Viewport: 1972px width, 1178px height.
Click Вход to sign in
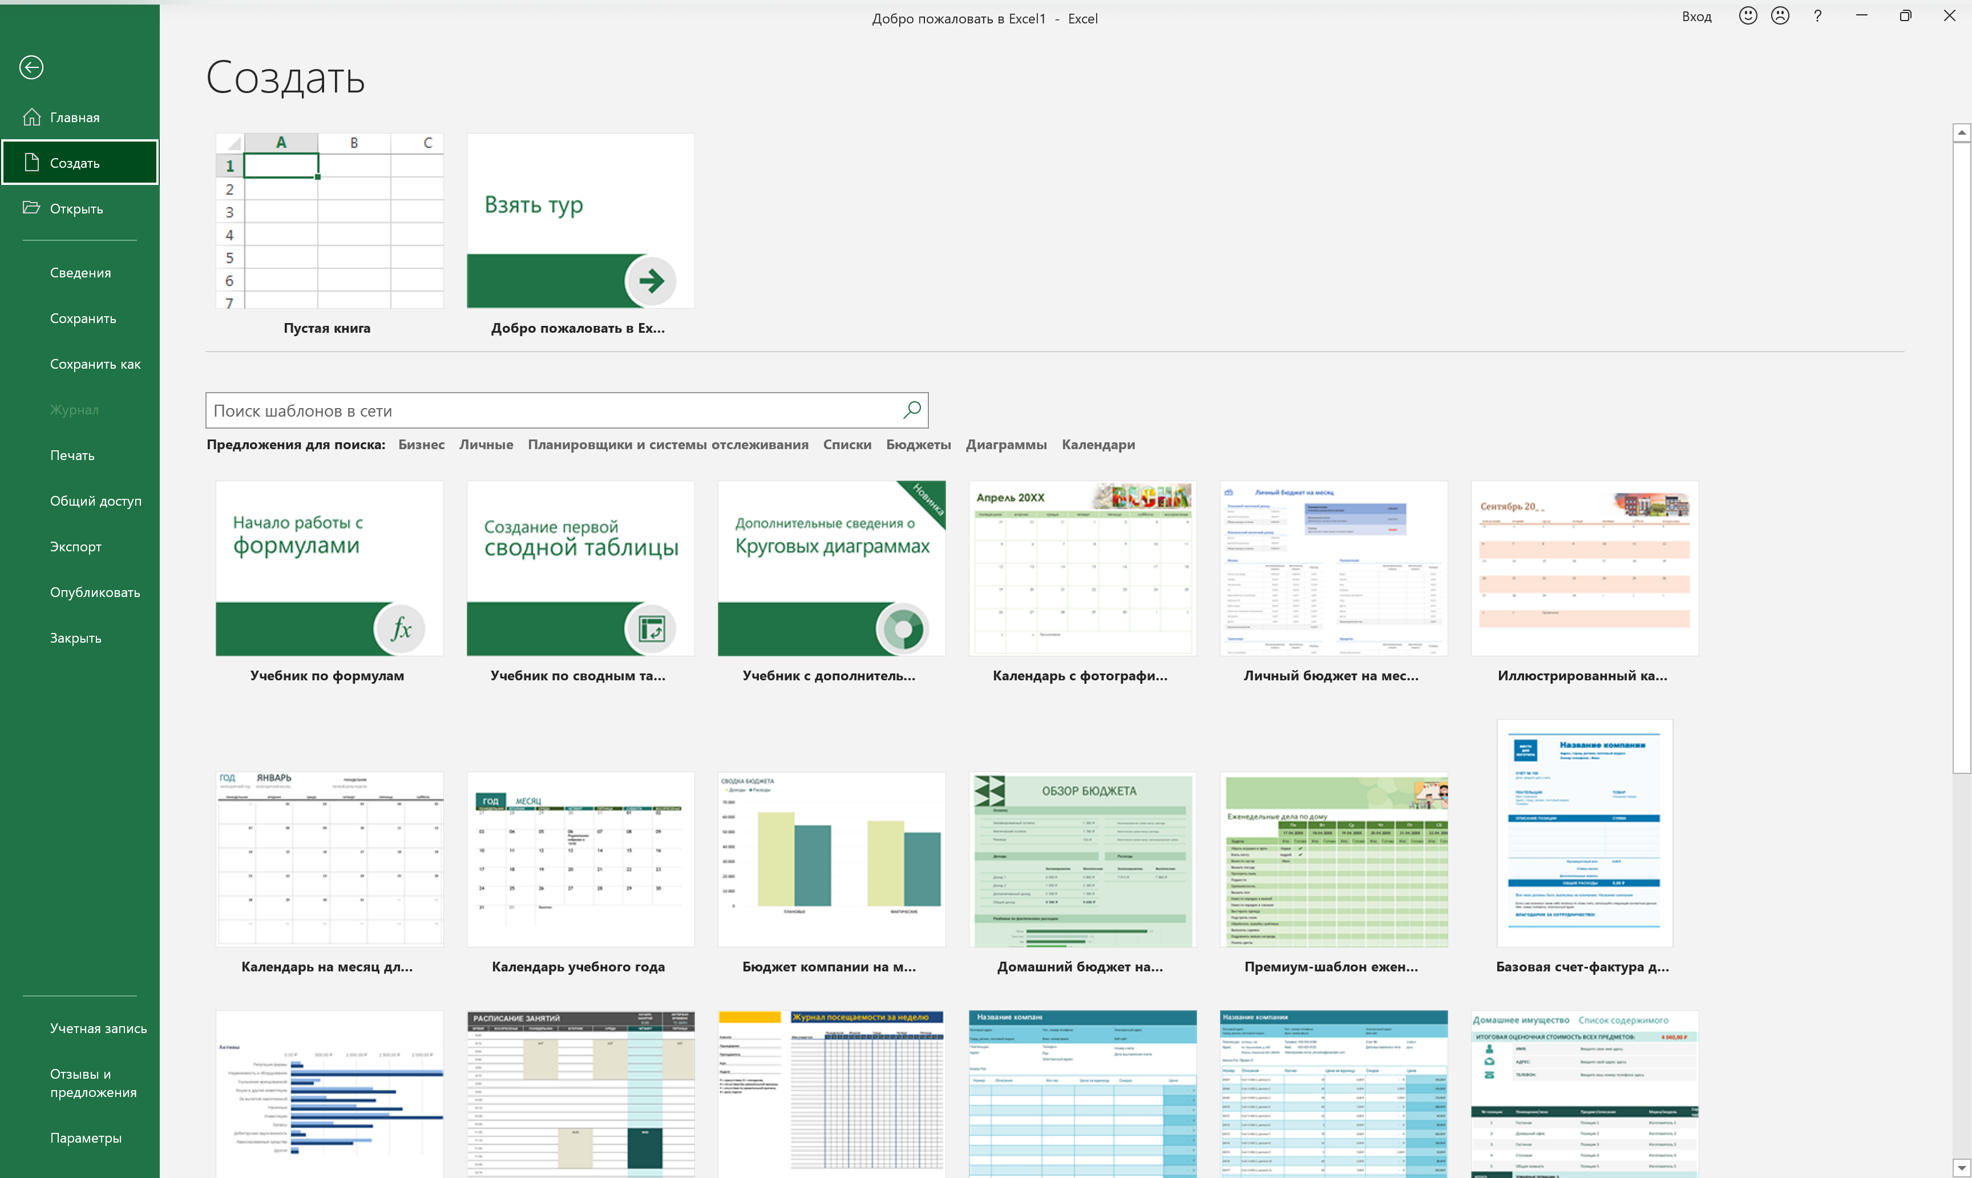point(1696,17)
